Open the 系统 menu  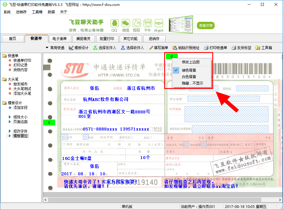pos(7,12)
